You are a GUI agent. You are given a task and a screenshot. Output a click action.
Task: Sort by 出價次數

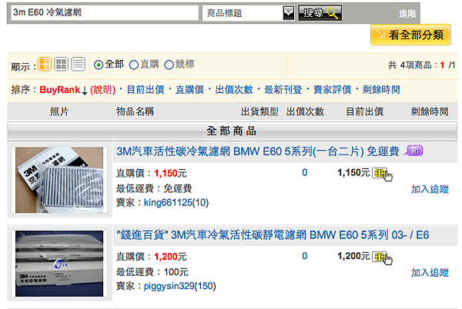coord(234,90)
